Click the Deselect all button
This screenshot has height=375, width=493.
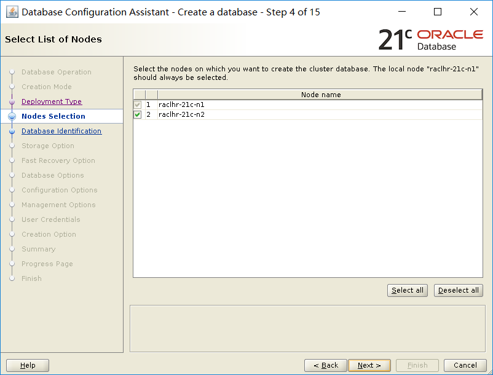tap(458, 290)
